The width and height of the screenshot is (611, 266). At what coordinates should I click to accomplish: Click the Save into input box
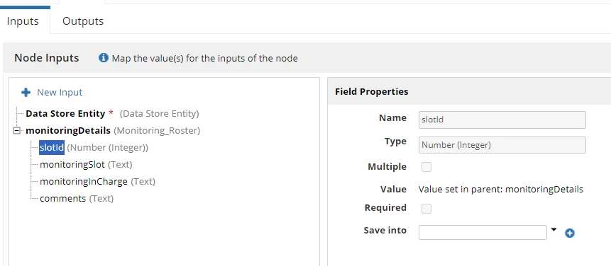point(483,232)
